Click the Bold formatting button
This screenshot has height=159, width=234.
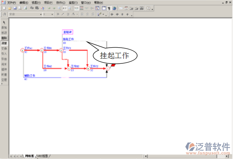[x=58, y=14]
